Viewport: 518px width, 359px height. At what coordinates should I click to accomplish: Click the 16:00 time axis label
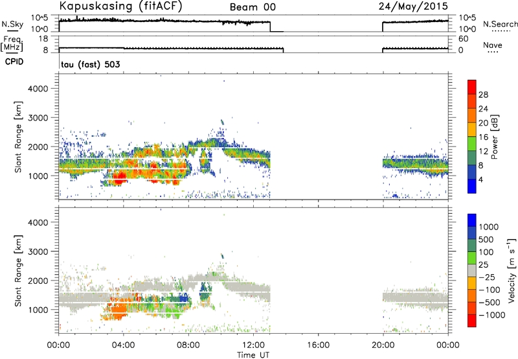pos(318,345)
